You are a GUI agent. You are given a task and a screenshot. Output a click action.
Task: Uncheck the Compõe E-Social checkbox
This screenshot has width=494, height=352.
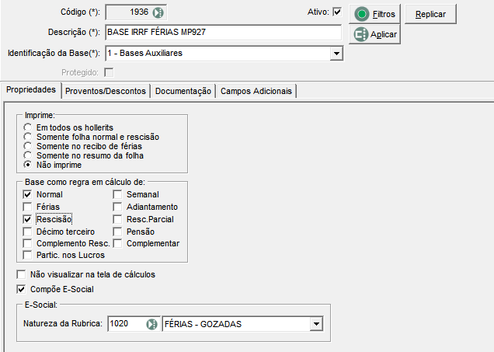(x=21, y=289)
